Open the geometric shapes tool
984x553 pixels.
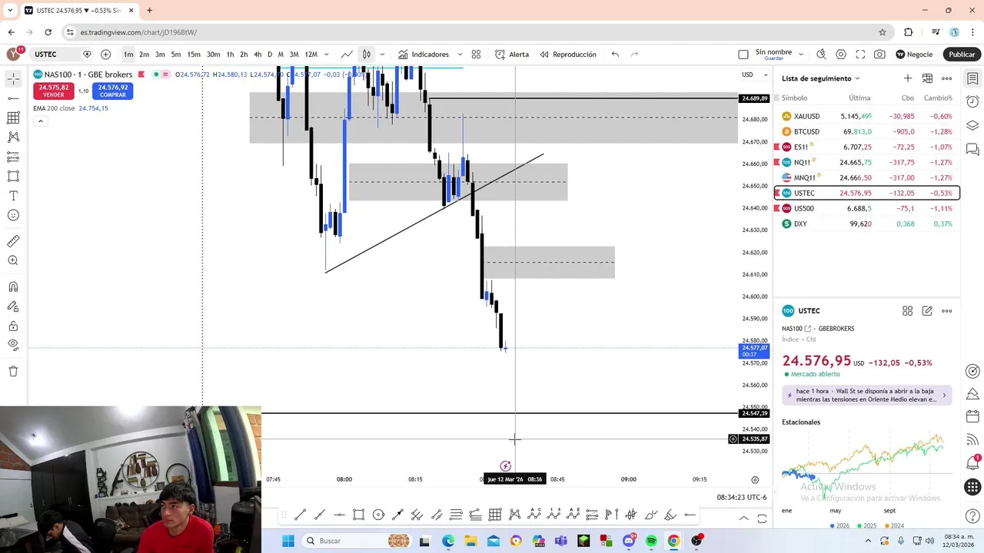point(13,176)
